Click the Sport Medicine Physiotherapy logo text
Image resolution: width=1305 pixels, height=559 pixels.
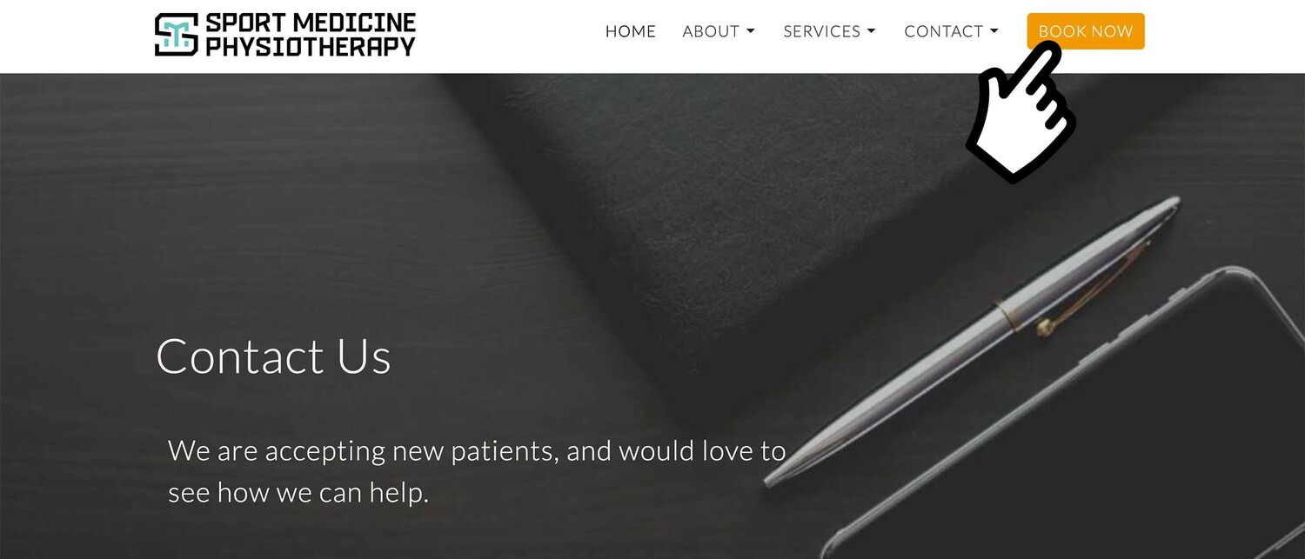[311, 35]
